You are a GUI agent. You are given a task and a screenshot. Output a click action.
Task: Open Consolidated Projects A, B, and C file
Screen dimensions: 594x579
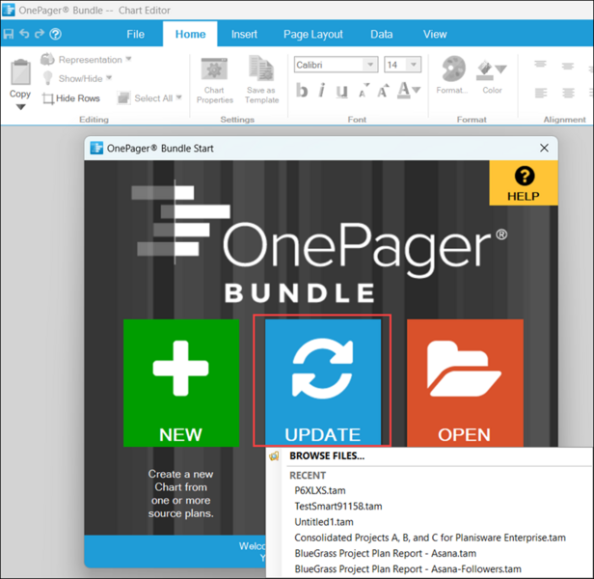pyautogui.click(x=430, y=538)
